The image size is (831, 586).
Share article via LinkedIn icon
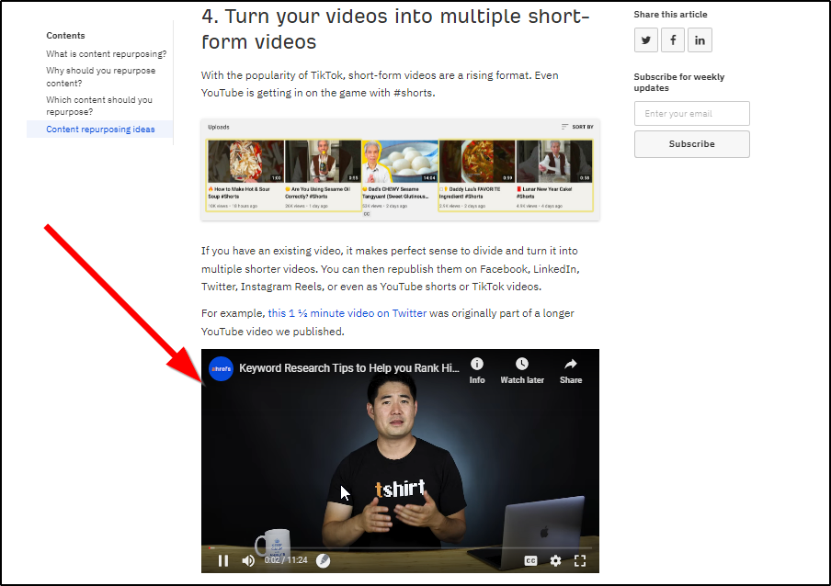pos(700,40)
